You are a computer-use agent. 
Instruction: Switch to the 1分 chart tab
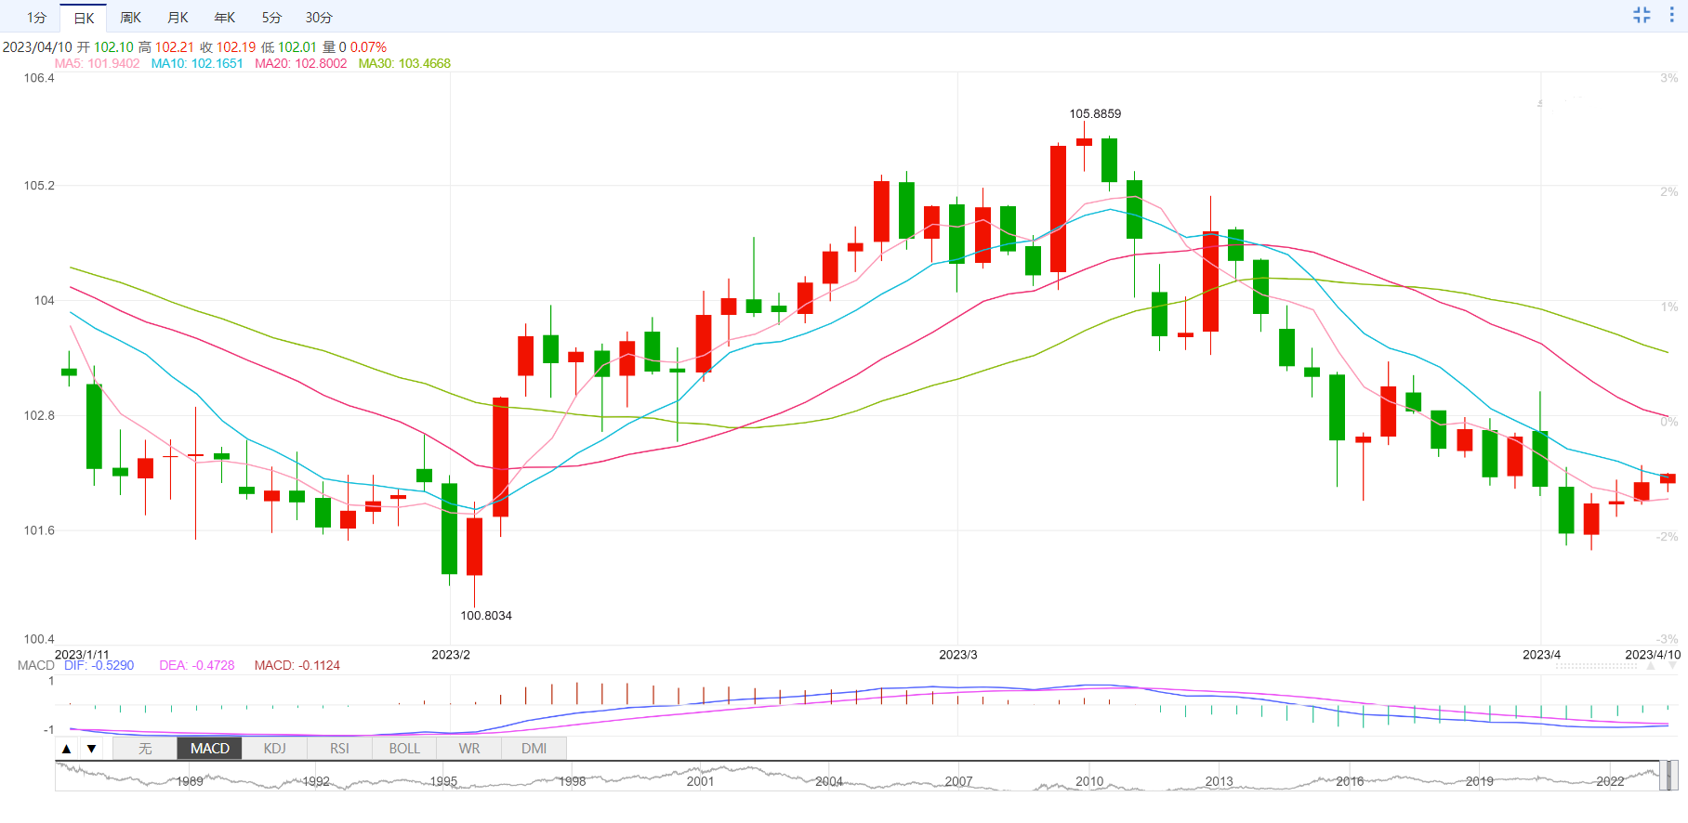point(36,18)
